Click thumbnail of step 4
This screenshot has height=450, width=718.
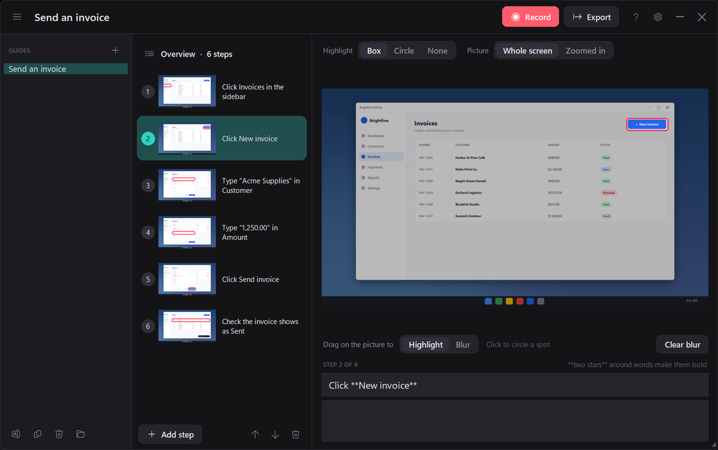(187, 232)
